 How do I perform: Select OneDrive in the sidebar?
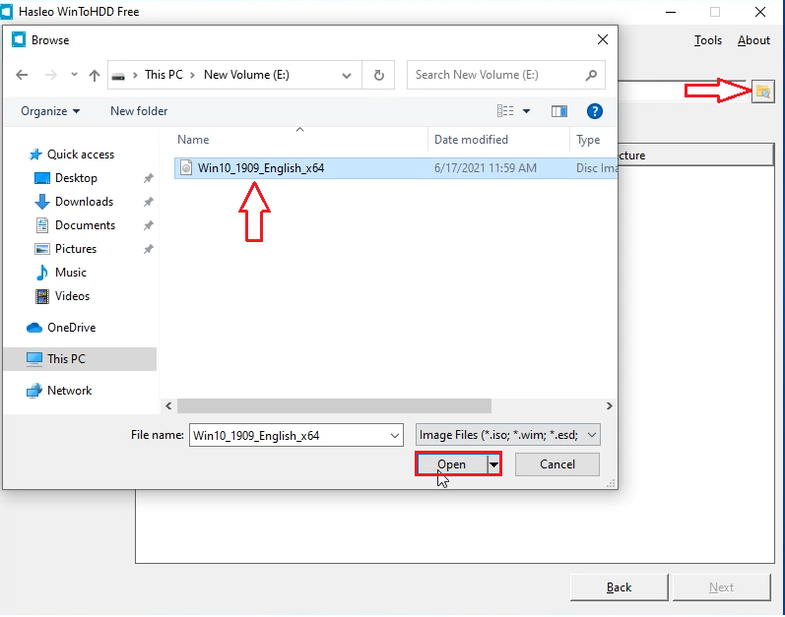(71, 328)
